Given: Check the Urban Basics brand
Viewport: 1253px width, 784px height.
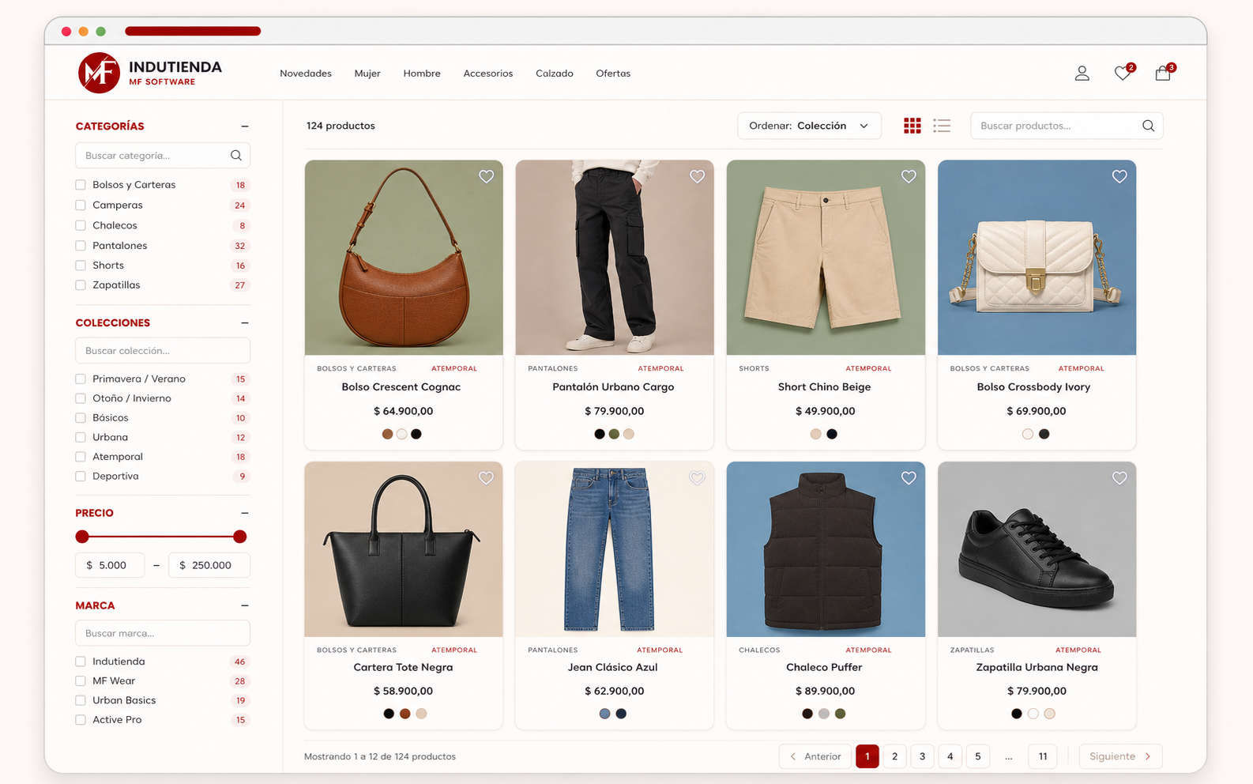Looking at the screenshot, I should [x=81, y=700].
